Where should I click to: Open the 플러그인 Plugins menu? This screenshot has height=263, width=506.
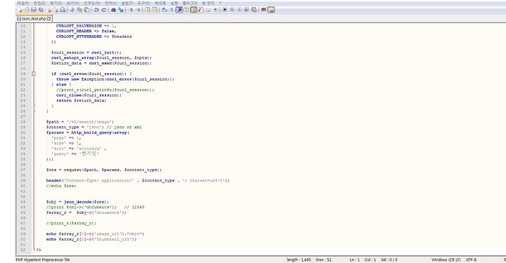190,3
